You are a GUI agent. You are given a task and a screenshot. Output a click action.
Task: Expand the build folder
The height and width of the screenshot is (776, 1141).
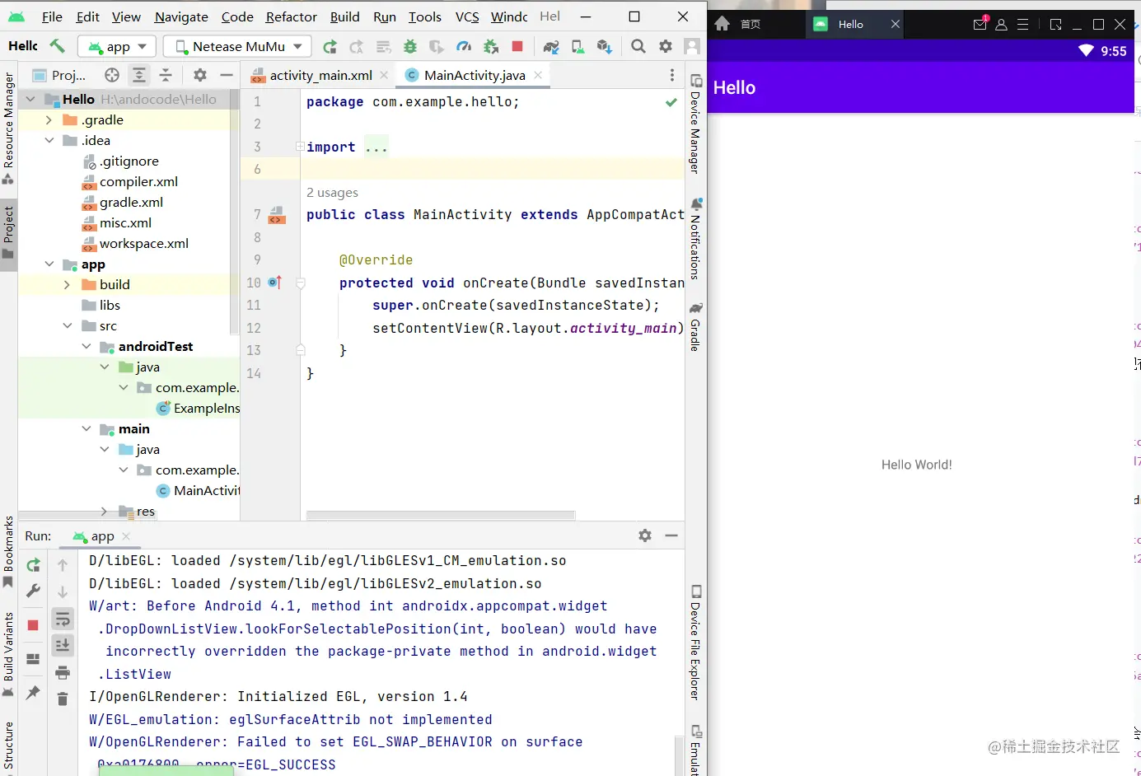(67, 284)
